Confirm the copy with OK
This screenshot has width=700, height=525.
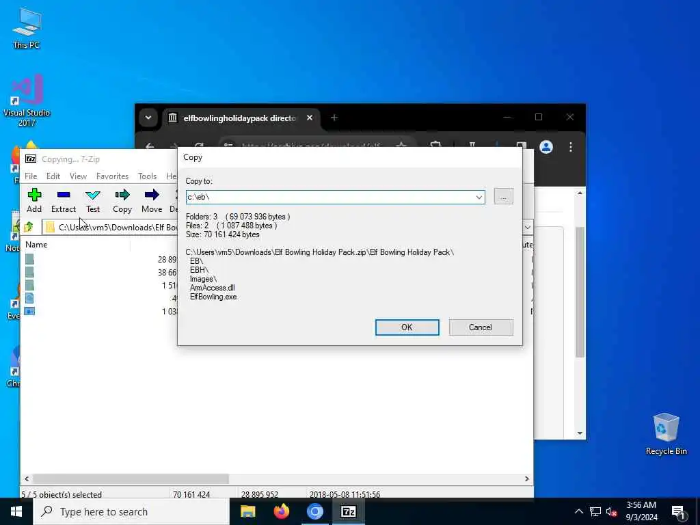tap(407, 327)
